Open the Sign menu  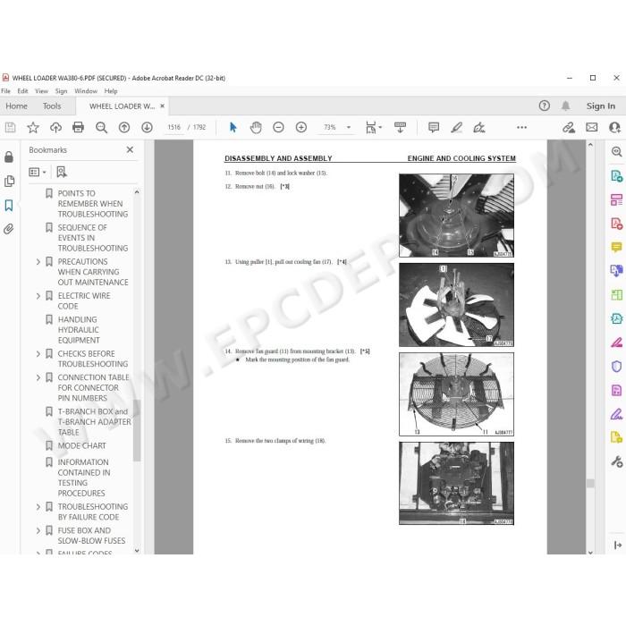(x=61, y=91)
